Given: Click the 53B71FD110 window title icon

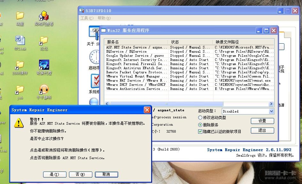Looking at the screenshot, I should (x=82, y=11).
